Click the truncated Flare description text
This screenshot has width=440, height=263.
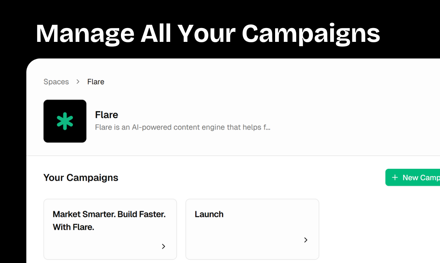(183, 127)
